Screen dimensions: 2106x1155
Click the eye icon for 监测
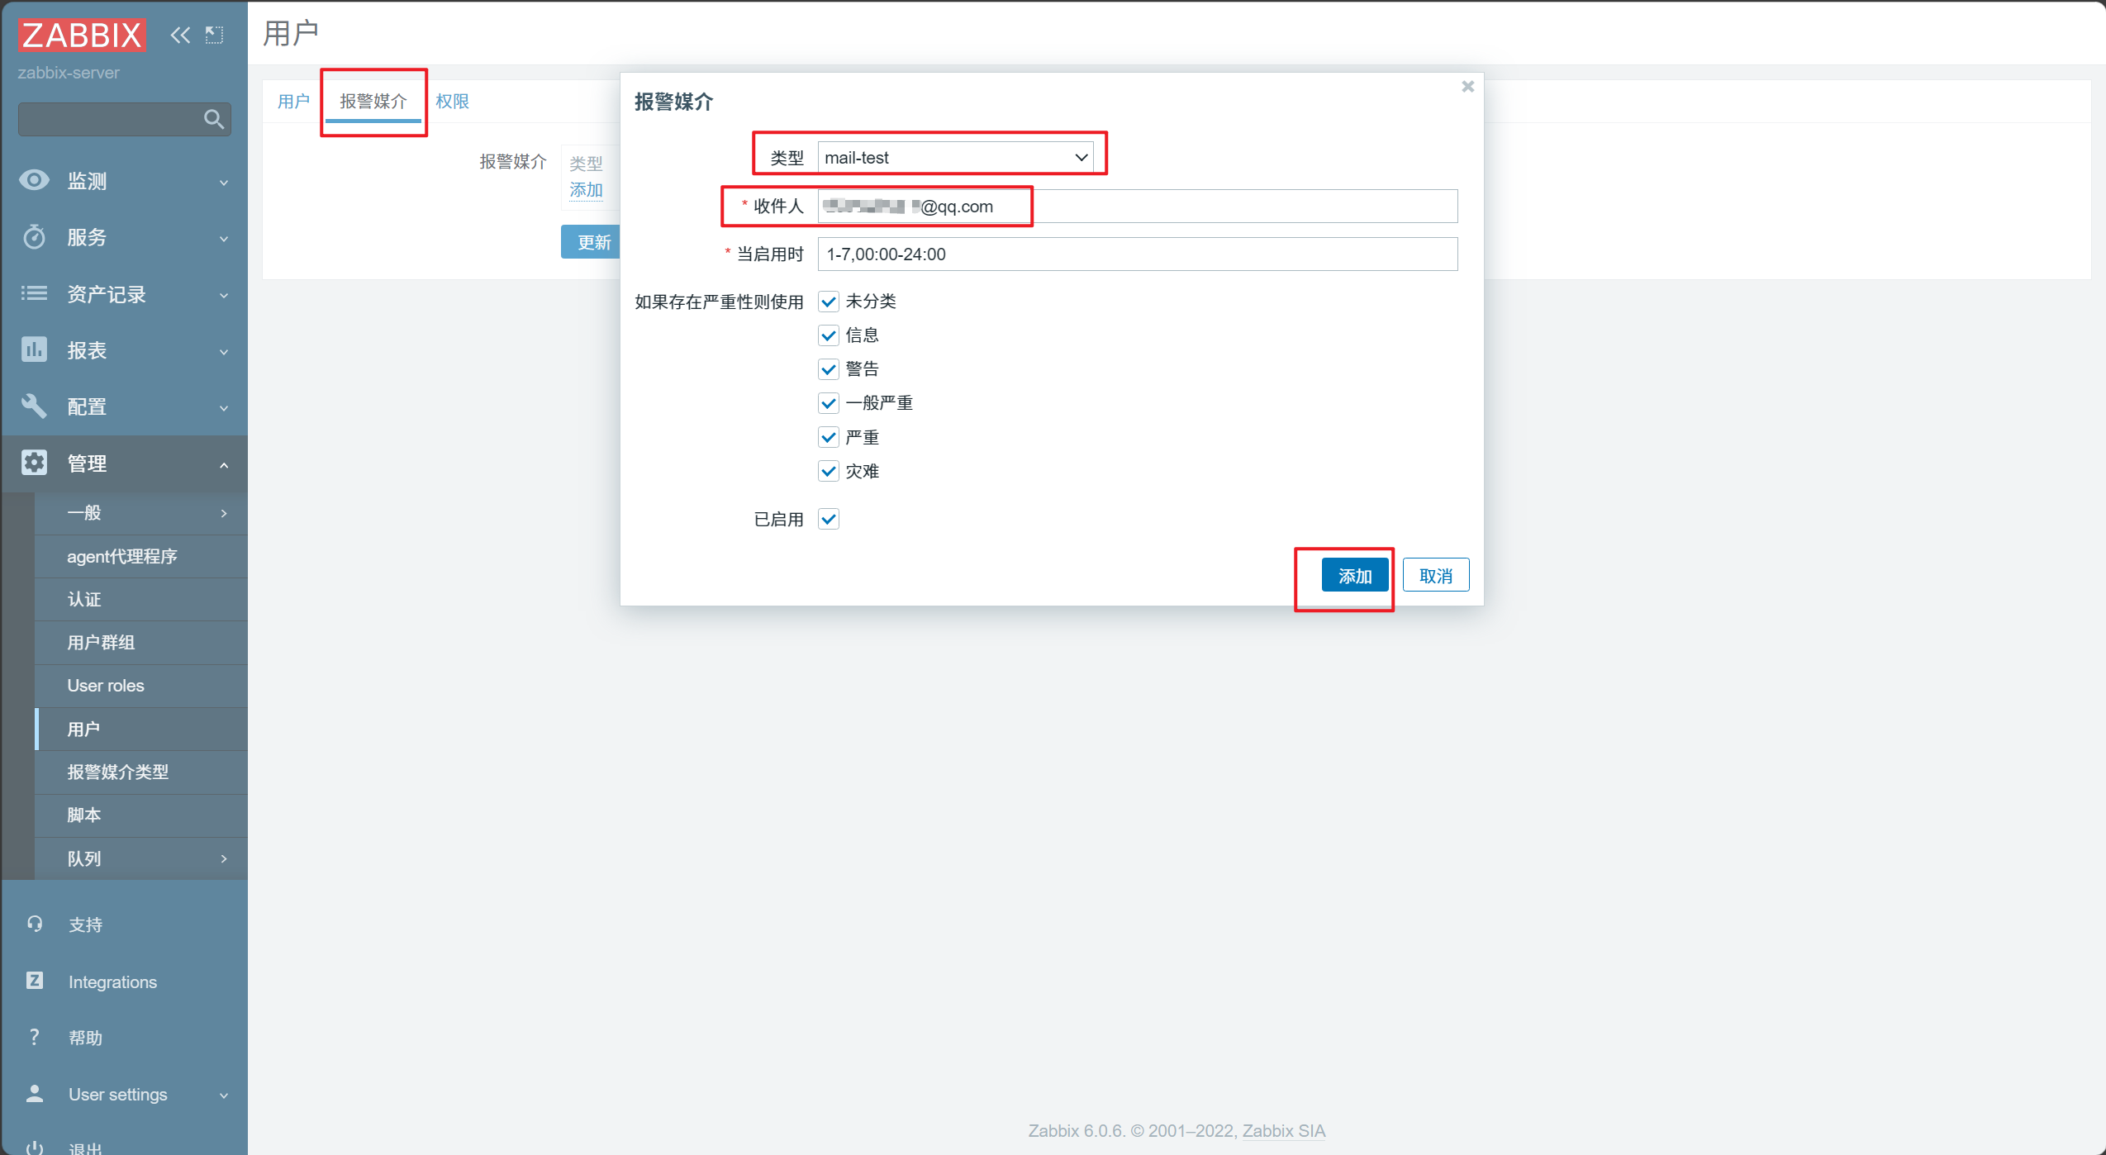tap(34, 180)
